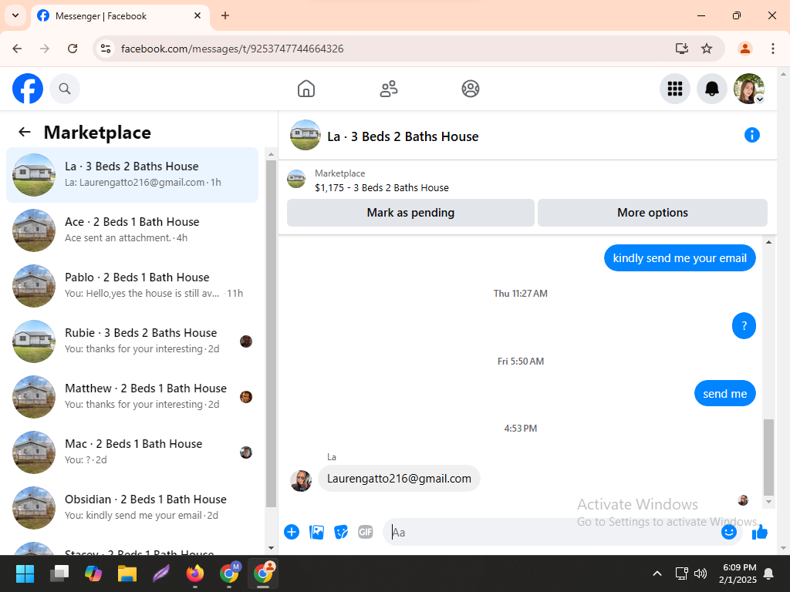Open the Facebook logo home link
The width and height of the screenshot is (790, 592).
[x=28, y=89]
